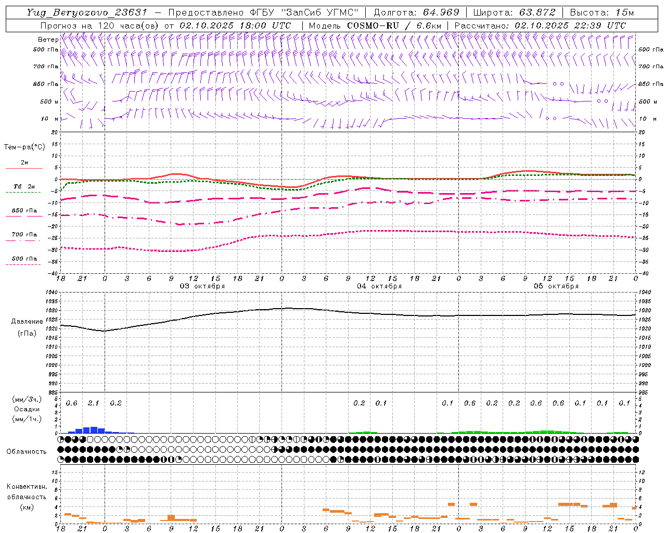Click the "2.1" precipitation amount value
The image size is (666, 533).
click(x=94, y=403)
